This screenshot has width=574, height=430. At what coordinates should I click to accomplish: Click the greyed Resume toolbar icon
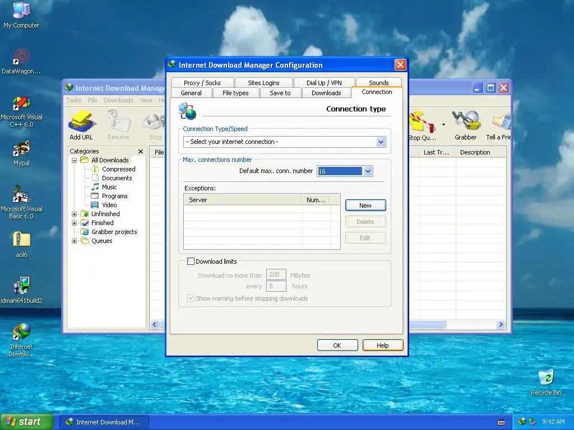pyautogui.click(x=118, y=125)
